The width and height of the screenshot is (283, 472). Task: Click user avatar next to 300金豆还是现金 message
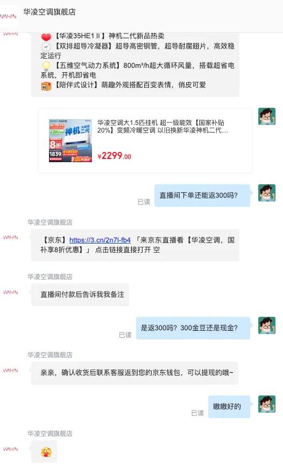click(267, 325)
